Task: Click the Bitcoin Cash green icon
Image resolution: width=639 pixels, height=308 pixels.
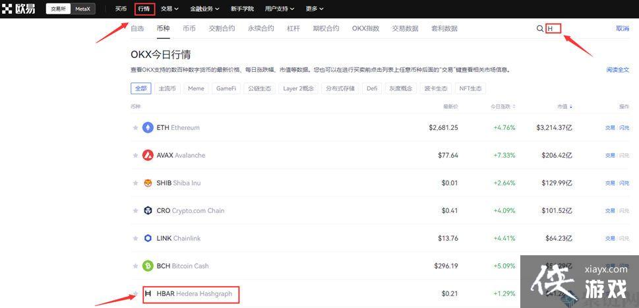Action: tap(148, 266)
